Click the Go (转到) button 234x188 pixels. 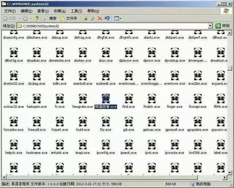coord(222,26)
